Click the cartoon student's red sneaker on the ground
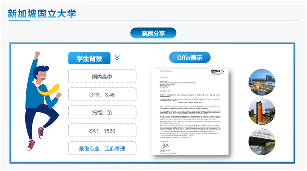This screenshot has width=307, height=171. 31,145
